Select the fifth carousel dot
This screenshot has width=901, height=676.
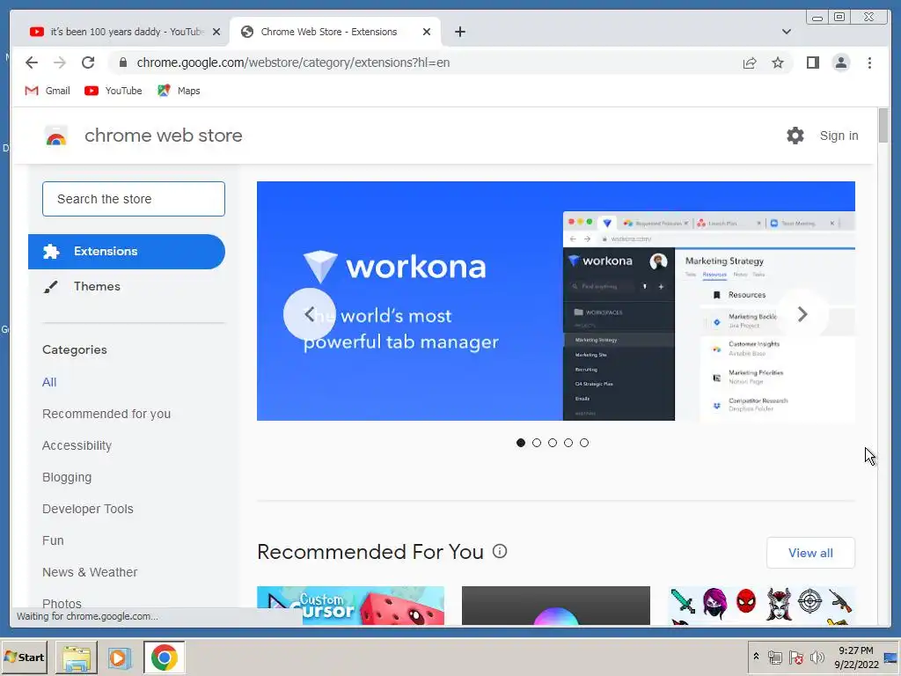click(x=584, y=443)
